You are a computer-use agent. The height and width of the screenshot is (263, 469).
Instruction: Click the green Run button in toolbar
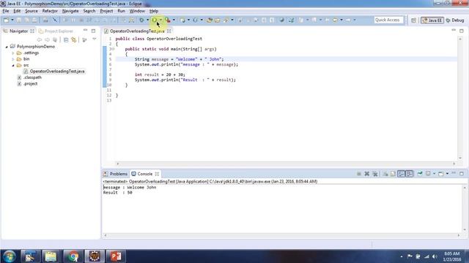155,20
